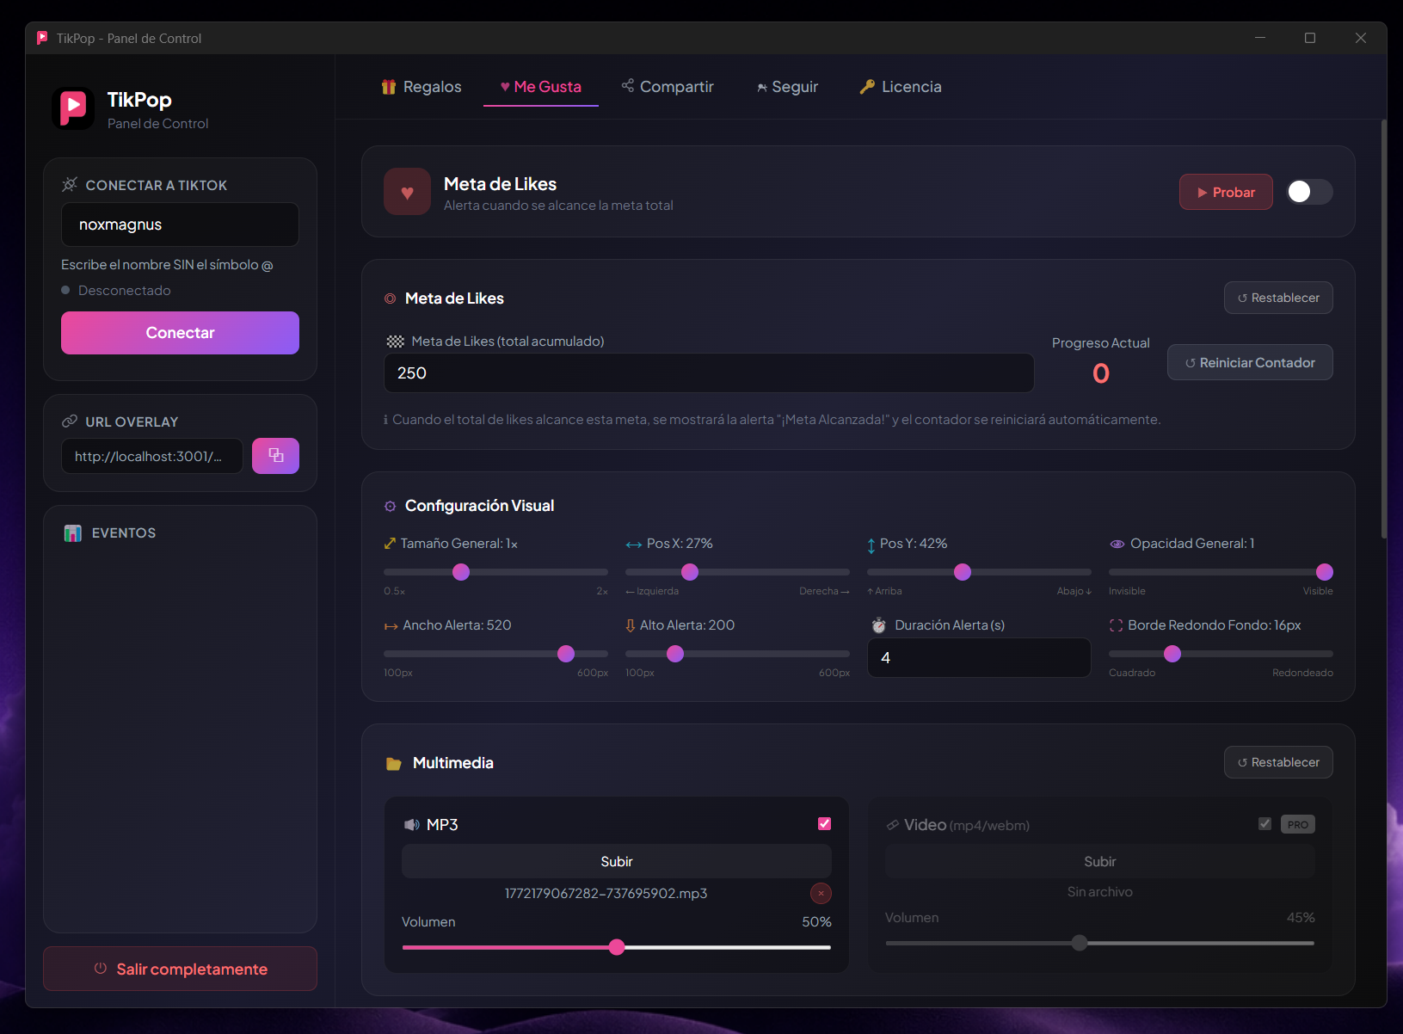Viewport: 1403px width, 1034px height.
Task: Click the TikPop logo icon in sidebar
Action: click(x=73, y=108)
